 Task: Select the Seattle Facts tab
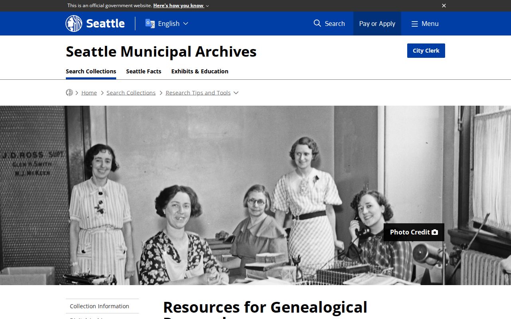(144, 71)
